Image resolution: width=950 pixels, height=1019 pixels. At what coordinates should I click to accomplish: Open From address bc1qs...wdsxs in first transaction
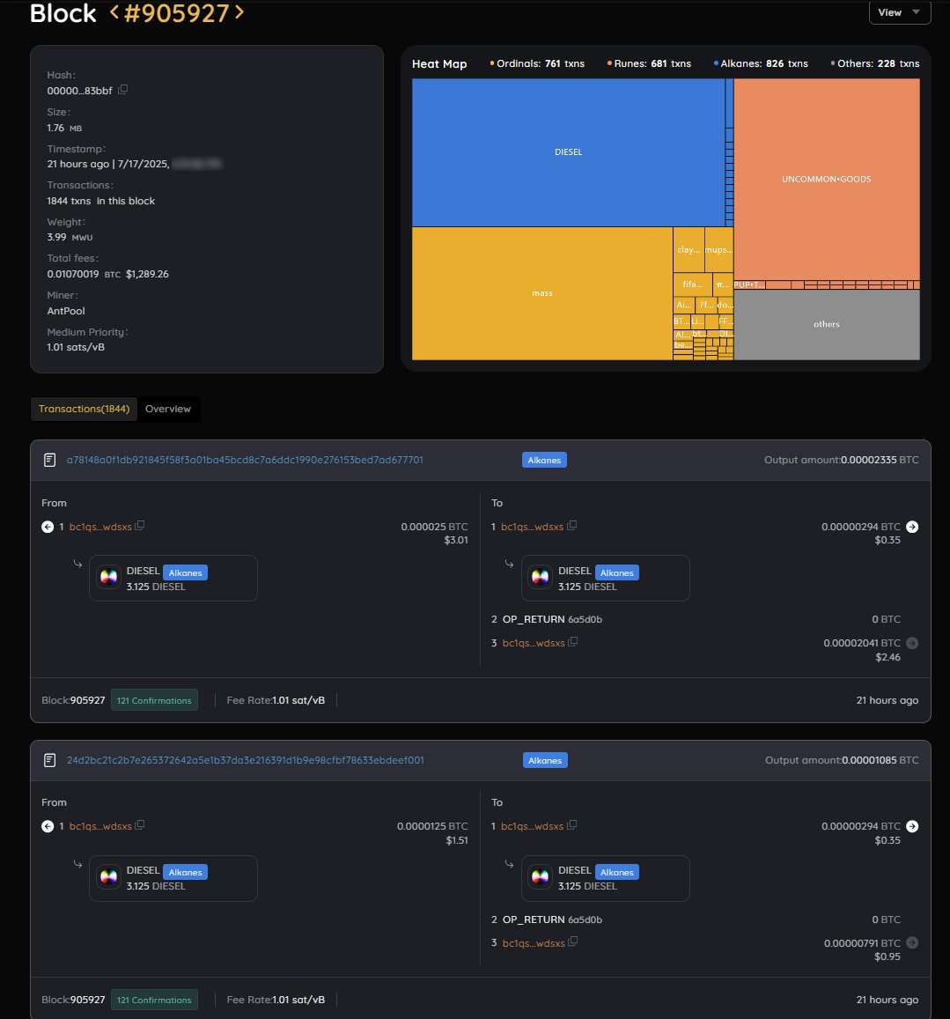point(100,527)
